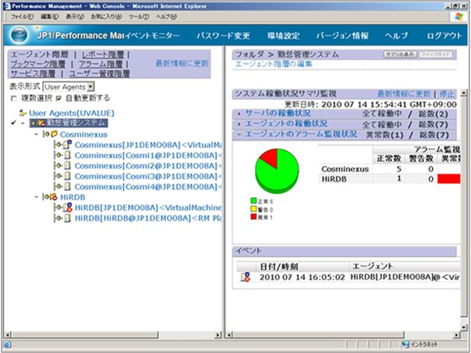Image resolution: width=471 pixels, height=353 pixels.
Task: Click the User Agents(UVALUE) root icon
Action: coord(23,113)
